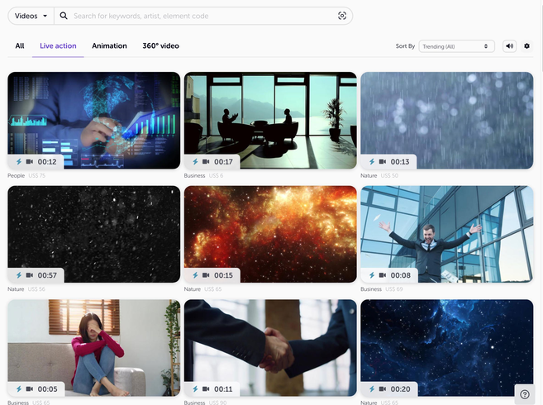Switch to the Animation tab
This screenshot has width=543, height=405.
[x=109, y=45]
